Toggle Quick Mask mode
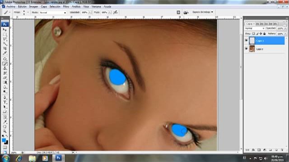Image resolution: width=289 pixels, height=162 pixels. (x=5, y=148)
